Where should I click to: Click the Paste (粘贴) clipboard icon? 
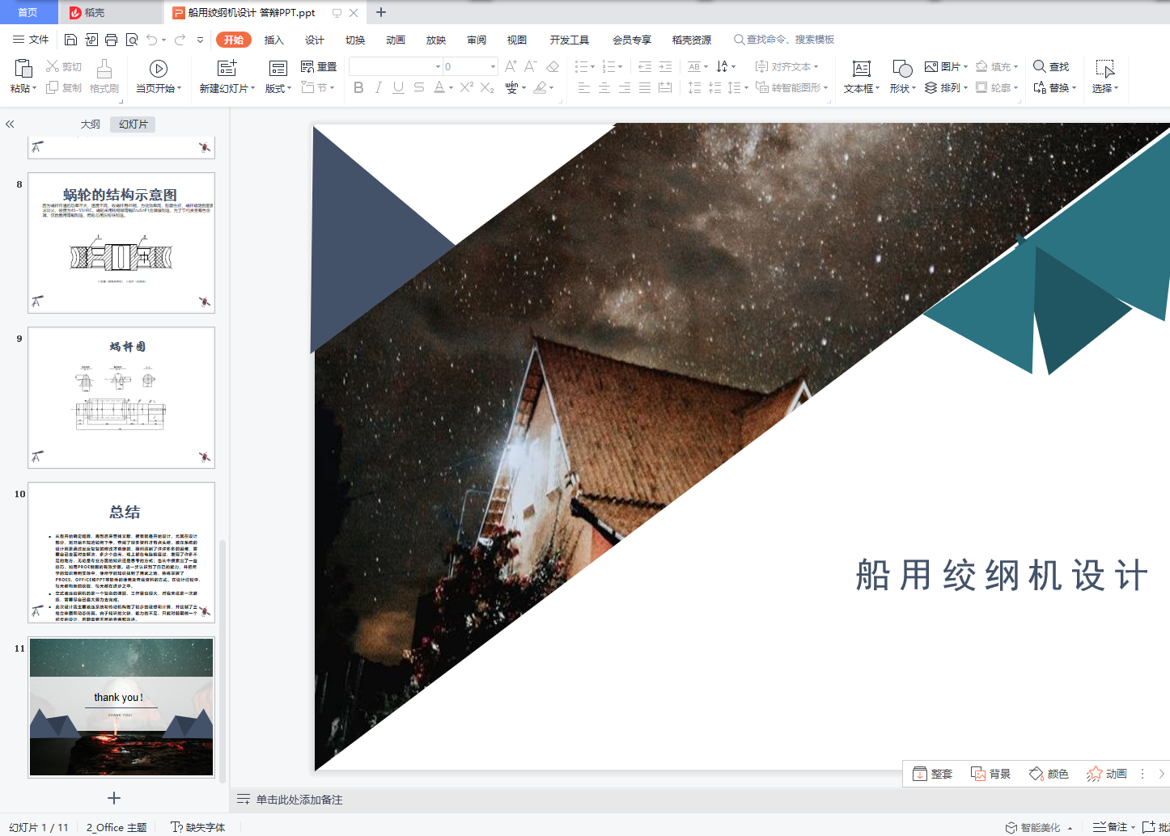click(x=23, y=69)
